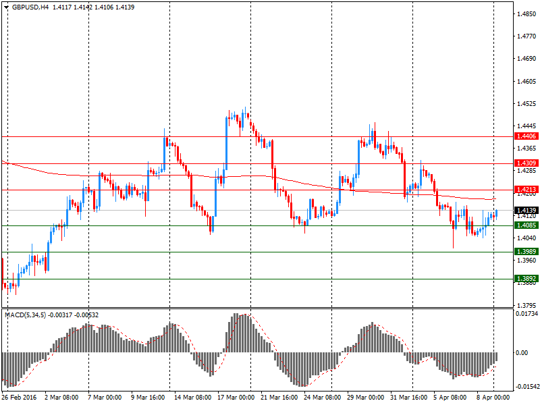This screenshot has height=405, width=540.
Task: Select the 1.4406 red resistance price label
Action: pos(526,136)
